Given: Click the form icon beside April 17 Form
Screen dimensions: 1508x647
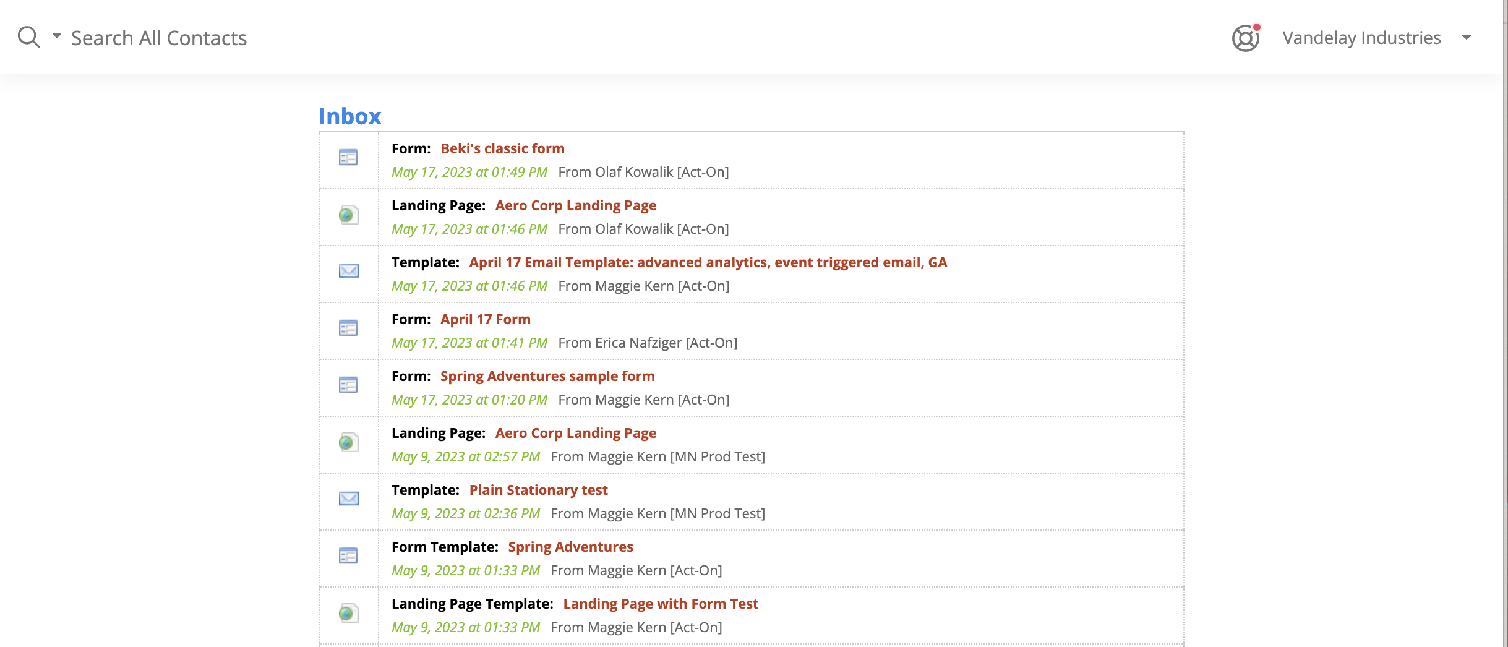Looking at the screenshot, I should point(348,328).
